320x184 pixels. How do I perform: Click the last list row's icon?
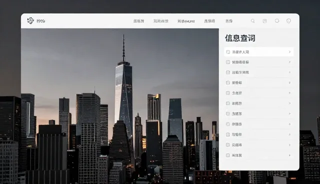pos(228,155)
